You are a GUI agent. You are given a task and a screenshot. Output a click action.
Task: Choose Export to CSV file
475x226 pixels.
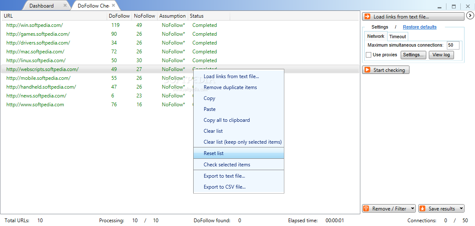point(239,187)
